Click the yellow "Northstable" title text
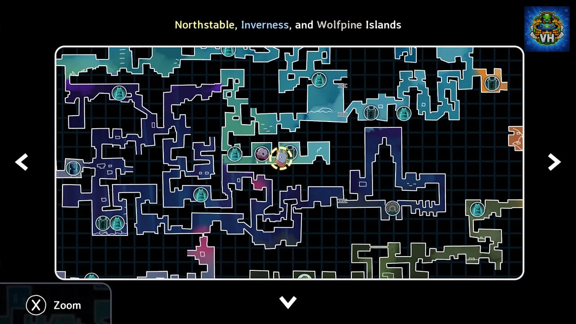 (204, 25)
